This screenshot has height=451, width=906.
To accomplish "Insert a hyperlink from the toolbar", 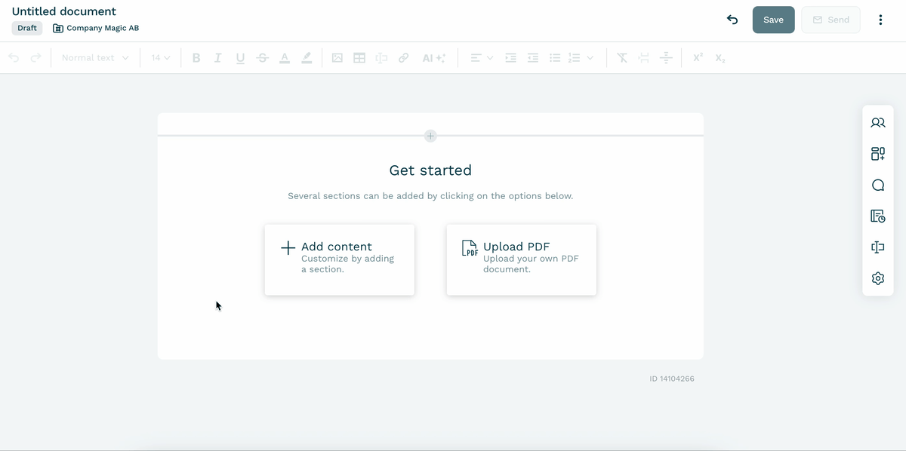I will click(404, 57).
